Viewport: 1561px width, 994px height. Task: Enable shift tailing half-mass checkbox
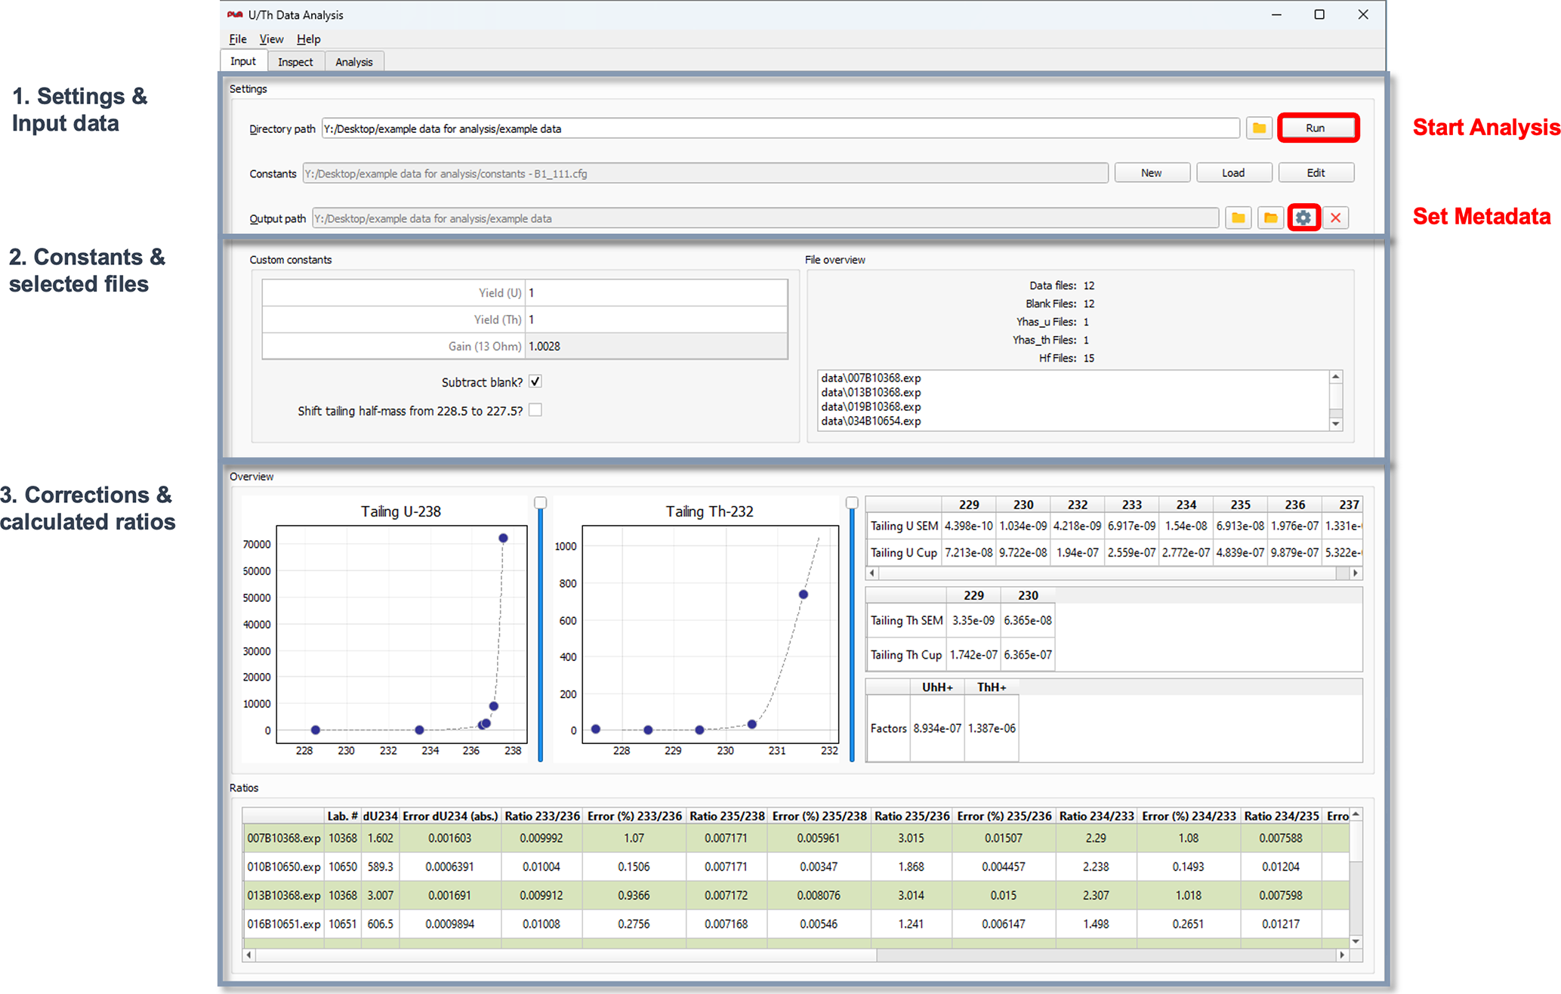[535, 410]
